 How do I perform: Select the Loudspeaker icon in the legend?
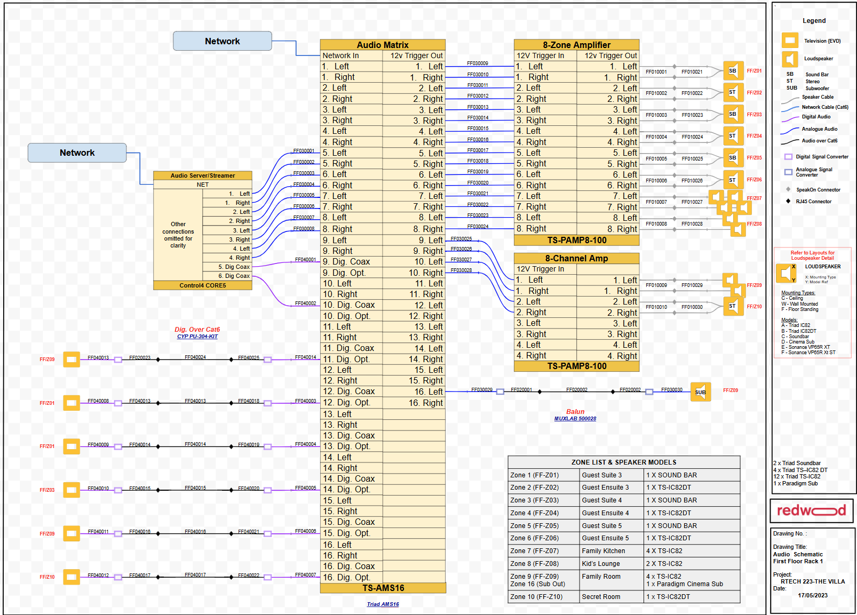click(x=789, y=59)
